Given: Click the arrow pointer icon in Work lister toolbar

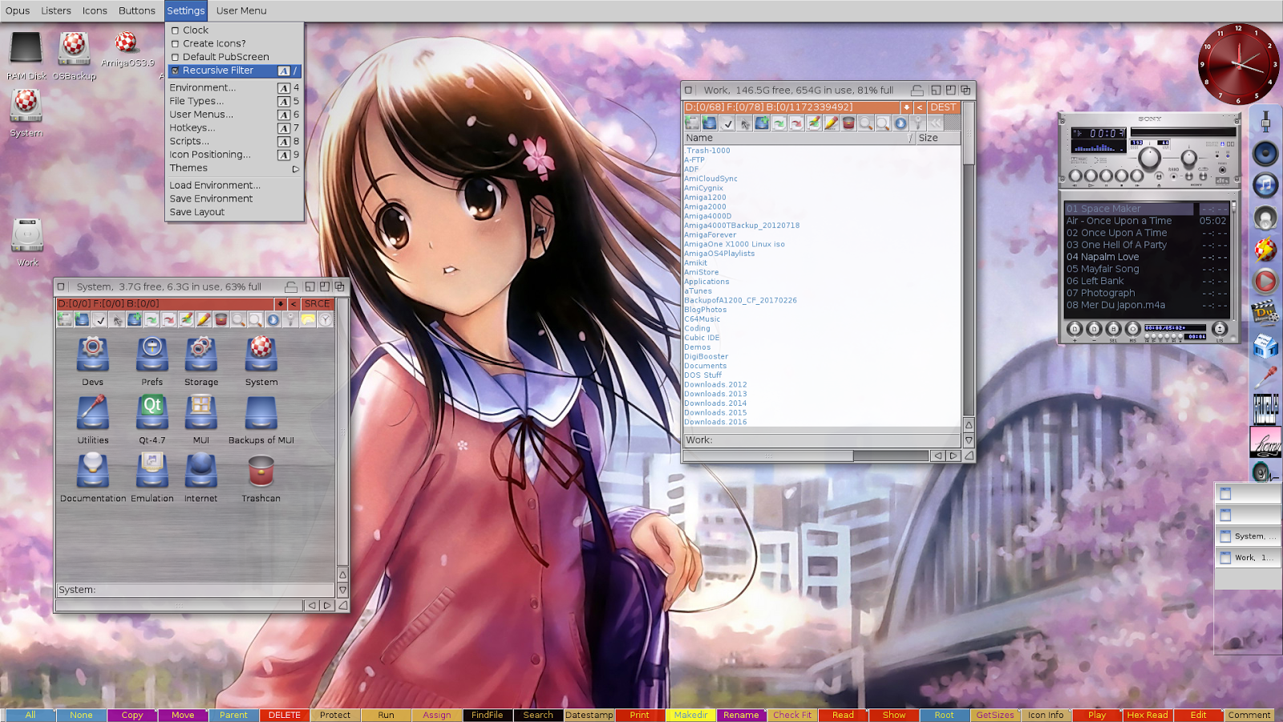Looking at the screenshot, I should [x=745, y=123].
